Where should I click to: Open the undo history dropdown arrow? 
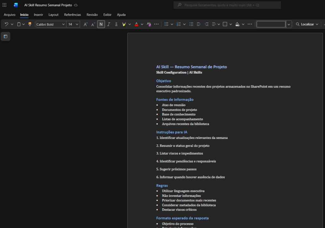coord(12,24)
